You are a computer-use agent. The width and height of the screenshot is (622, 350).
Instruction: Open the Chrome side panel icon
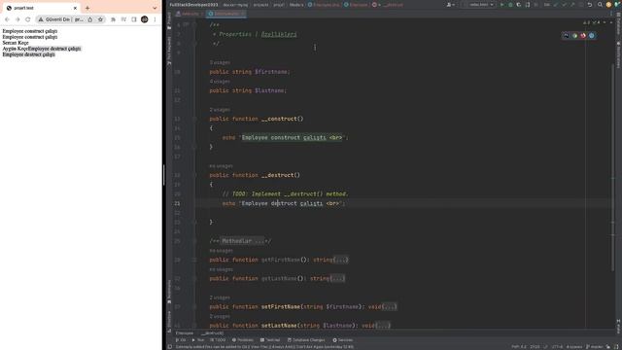coord(134,19)
